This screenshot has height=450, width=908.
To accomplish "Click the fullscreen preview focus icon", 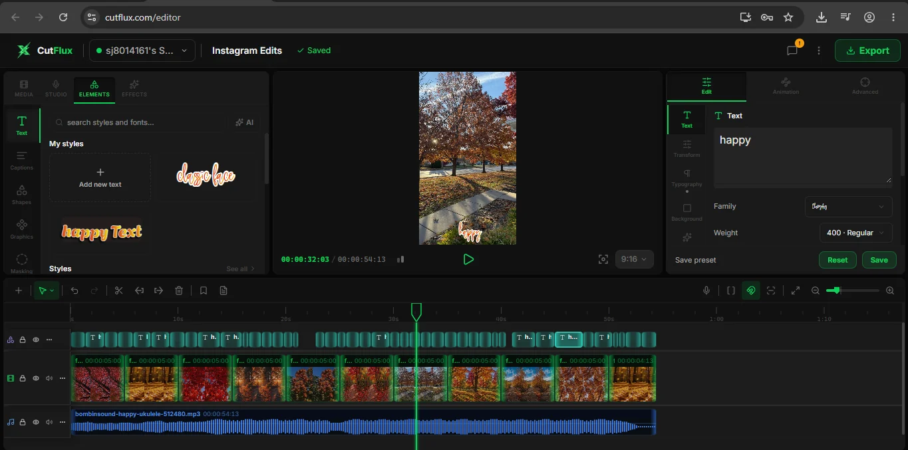I will tap(603, 259).
